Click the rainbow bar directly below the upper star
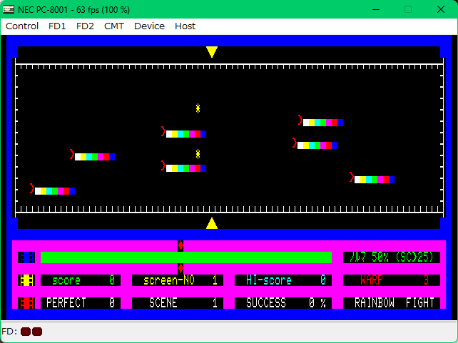This screenshot has width=458, height=343. 186,134
